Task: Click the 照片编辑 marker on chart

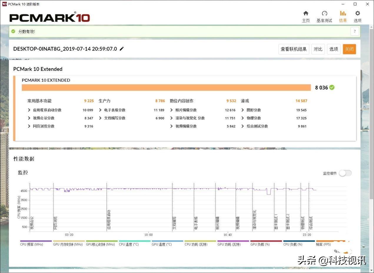Action: pyautogui.click(x=218, y=223)
